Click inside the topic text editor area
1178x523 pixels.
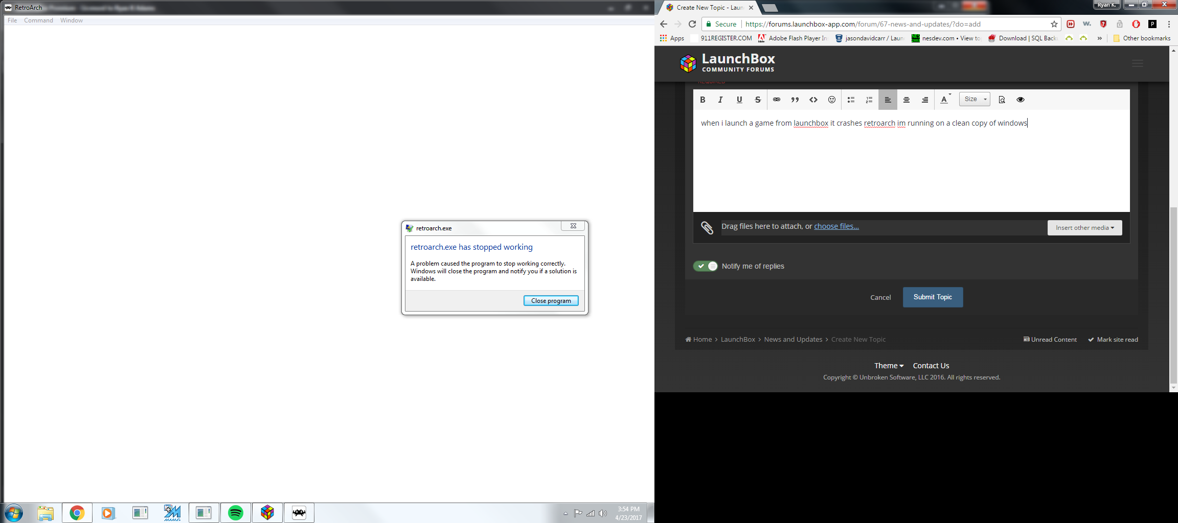click(x=911, y=161)
